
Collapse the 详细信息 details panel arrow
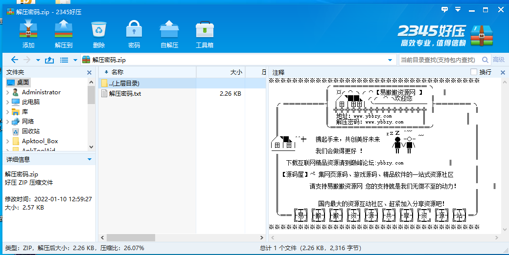90,159
